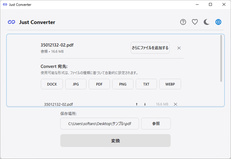This screenshot has height=159, width=231.
Task: Move 35012132-02.pdf up with up arrow
Action: [137, 104]
